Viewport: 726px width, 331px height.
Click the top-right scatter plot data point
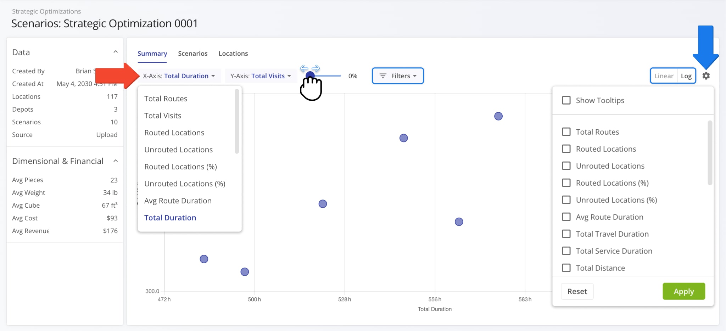click(498, 116)
